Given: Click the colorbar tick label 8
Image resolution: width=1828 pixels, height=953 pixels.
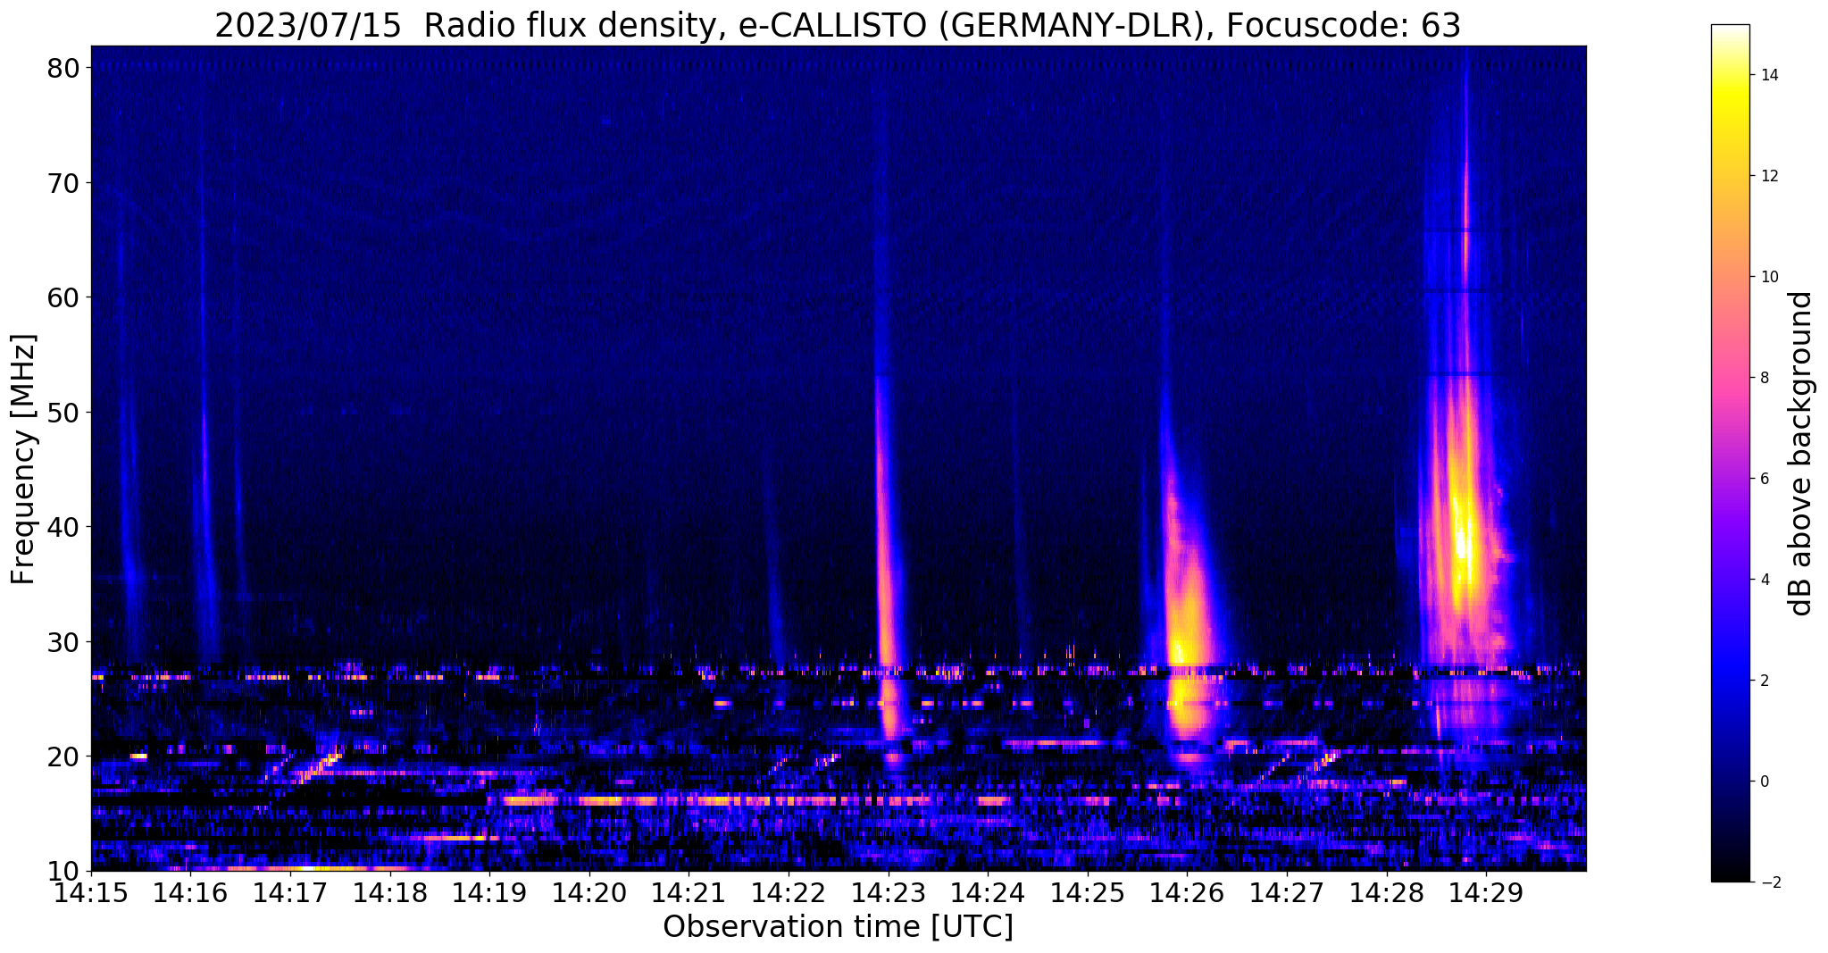Looking at the screenshot, I should pyautogui.click(x=1765, y=378).
